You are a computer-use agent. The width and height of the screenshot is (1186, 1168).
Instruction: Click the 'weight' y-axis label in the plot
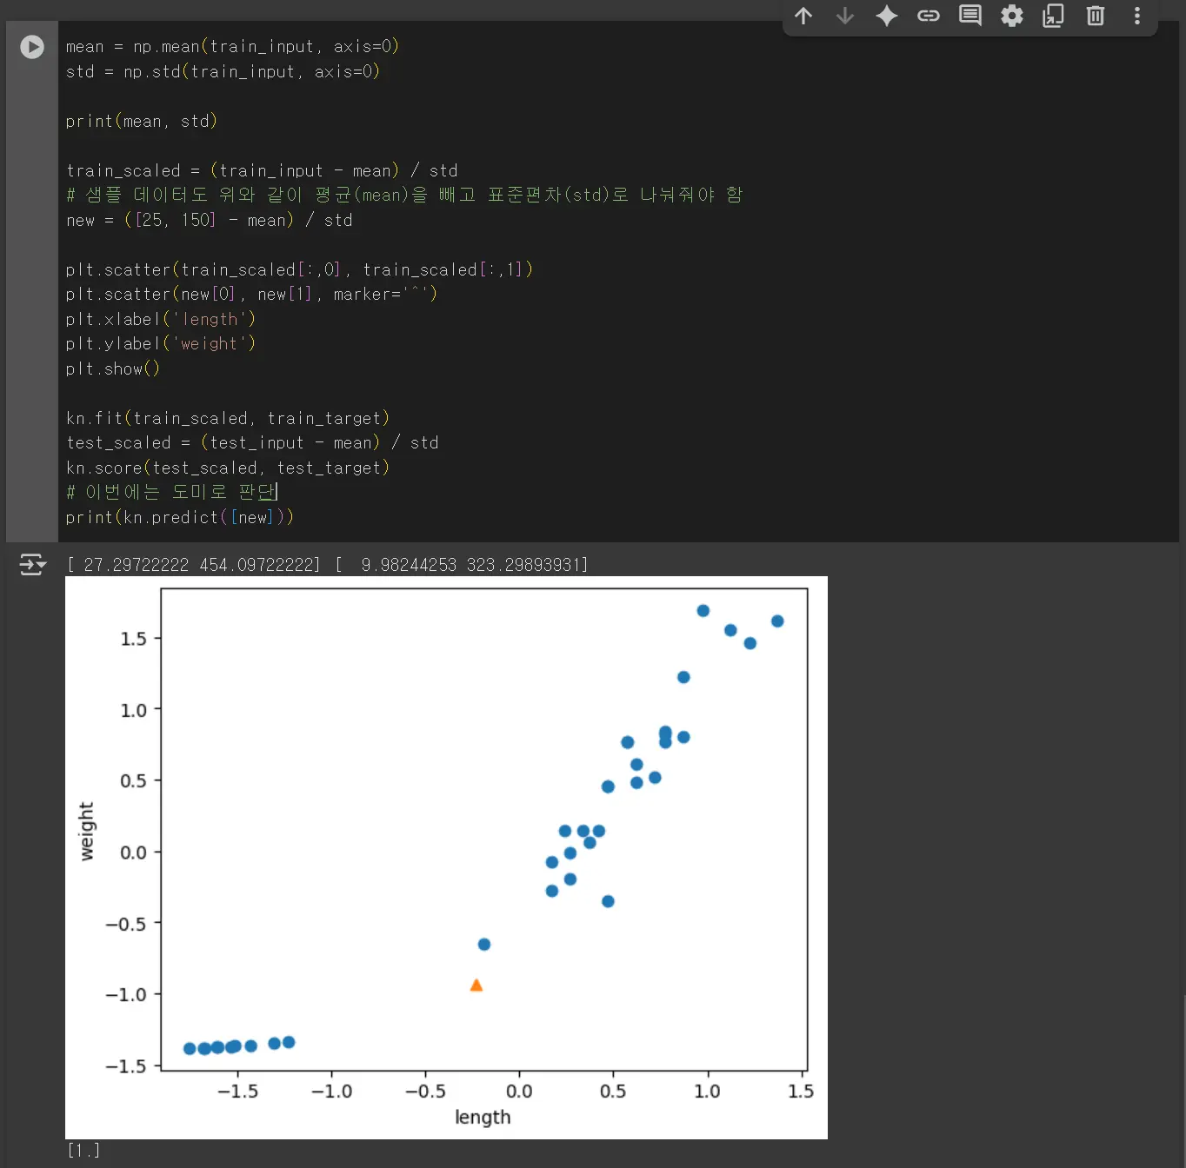86,832
